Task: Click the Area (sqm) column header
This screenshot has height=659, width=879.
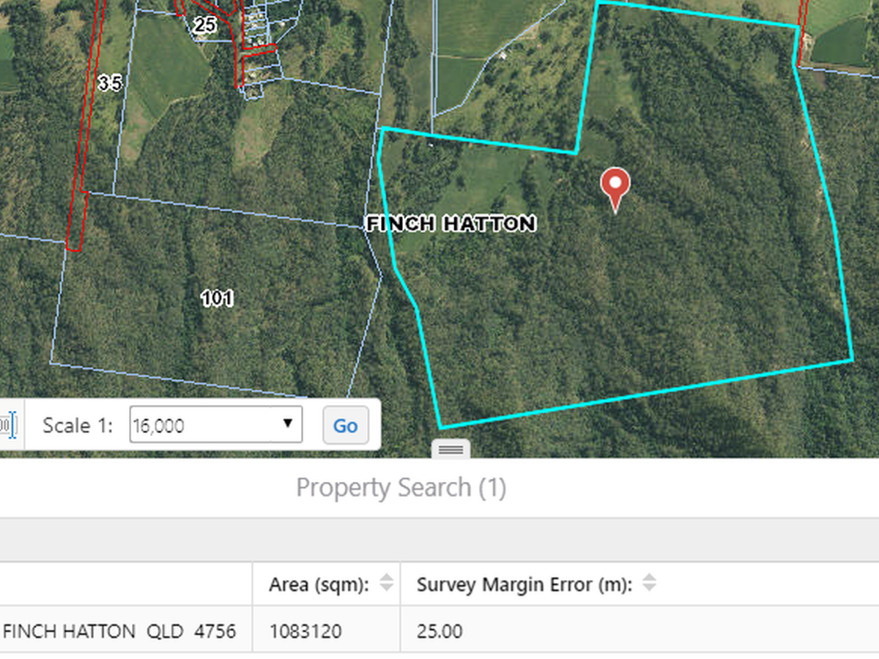Action: pos(318,584)
